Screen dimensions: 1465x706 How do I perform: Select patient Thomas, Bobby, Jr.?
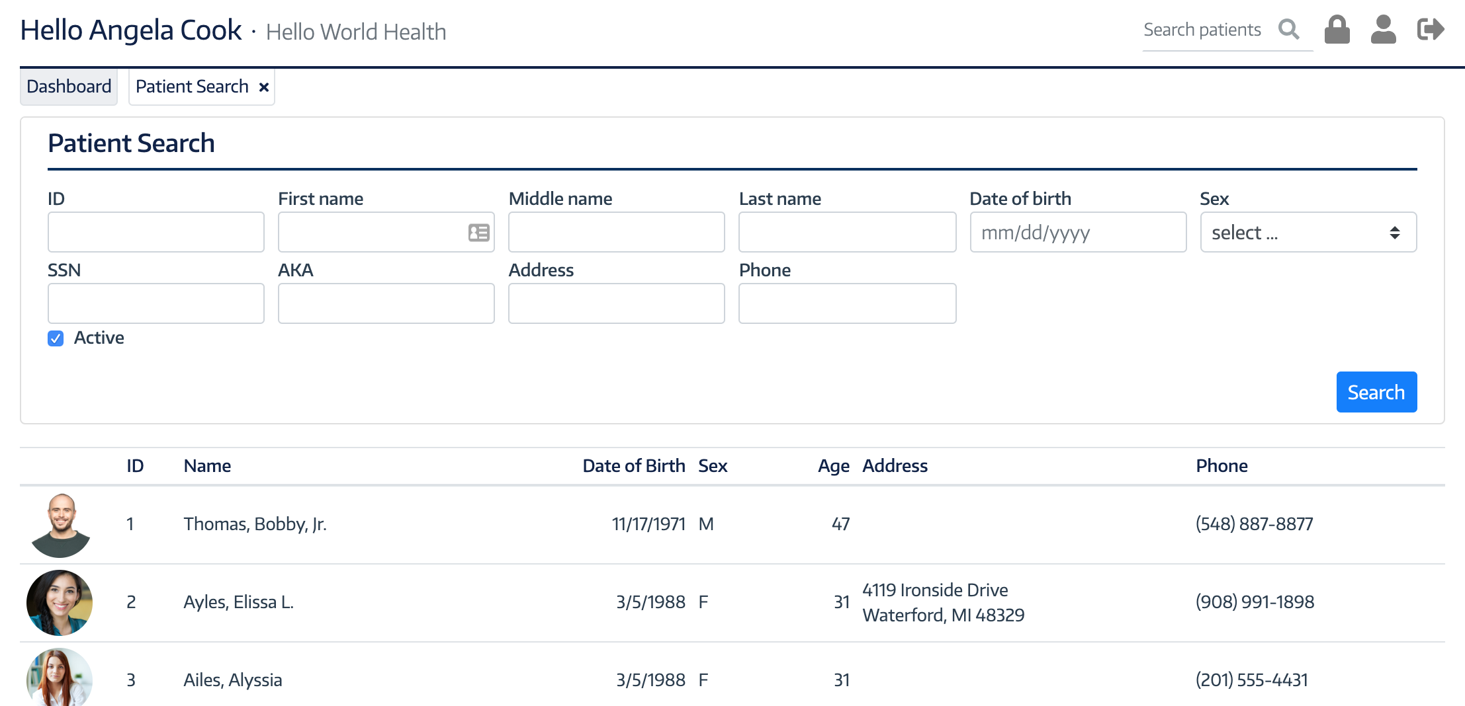[255, 524]
